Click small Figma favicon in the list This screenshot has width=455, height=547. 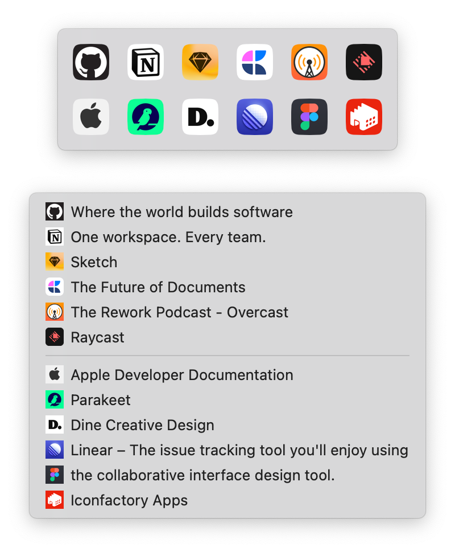[55, 475]
